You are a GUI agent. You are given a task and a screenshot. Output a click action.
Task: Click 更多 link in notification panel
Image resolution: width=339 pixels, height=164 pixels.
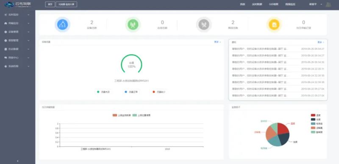(x=321, y=43)
